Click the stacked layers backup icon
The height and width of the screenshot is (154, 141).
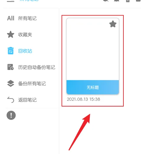pos(11,83)
